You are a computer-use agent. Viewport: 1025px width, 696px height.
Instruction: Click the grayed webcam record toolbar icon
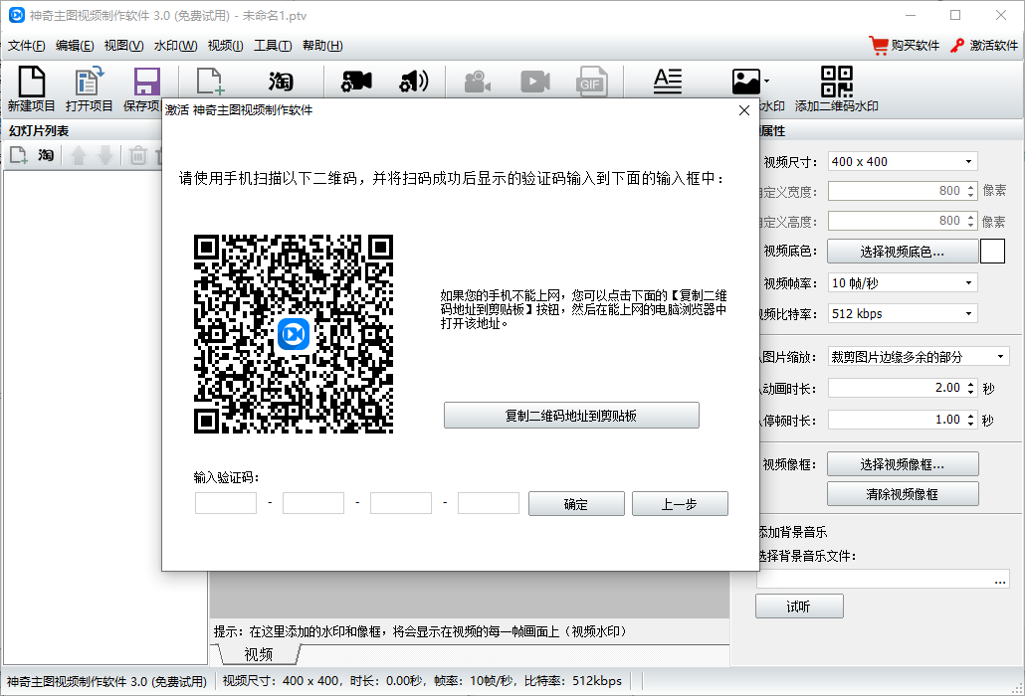pos(478,82)
